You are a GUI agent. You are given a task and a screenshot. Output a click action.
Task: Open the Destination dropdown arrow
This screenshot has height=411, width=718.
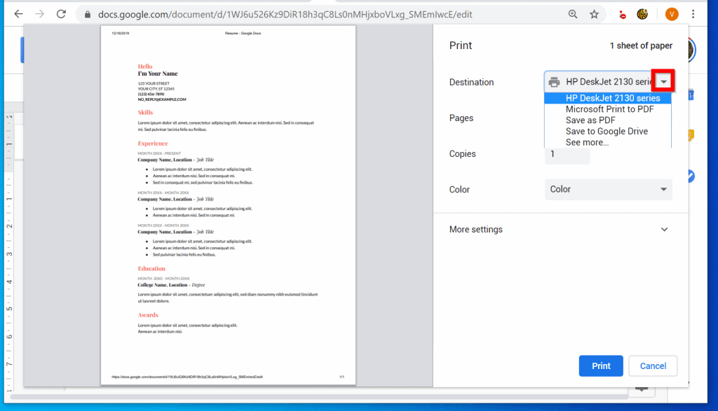pyautogui.click(x=663, y=81)
